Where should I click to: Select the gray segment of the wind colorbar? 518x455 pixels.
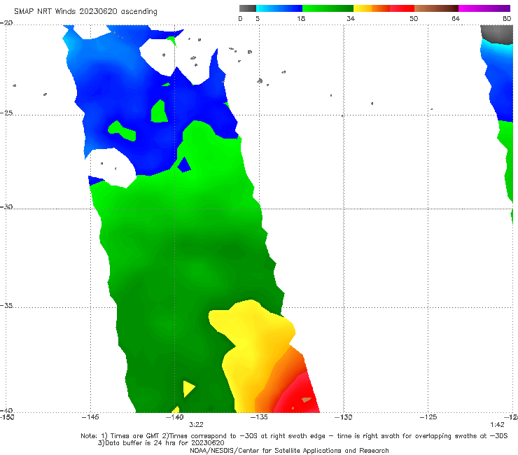[x=247, y=8]
